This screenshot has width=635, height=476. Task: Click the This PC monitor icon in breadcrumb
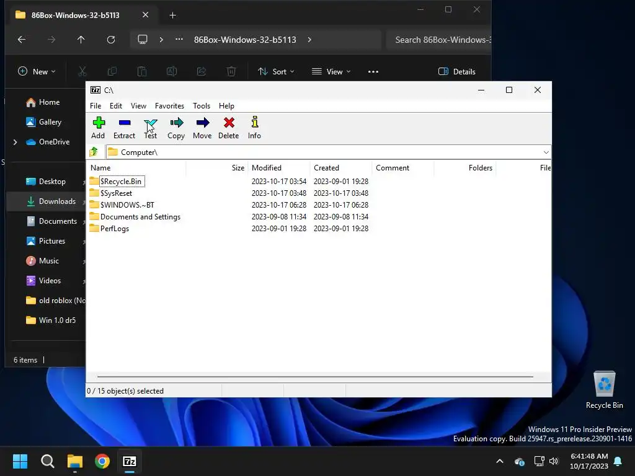coord(143,40)
